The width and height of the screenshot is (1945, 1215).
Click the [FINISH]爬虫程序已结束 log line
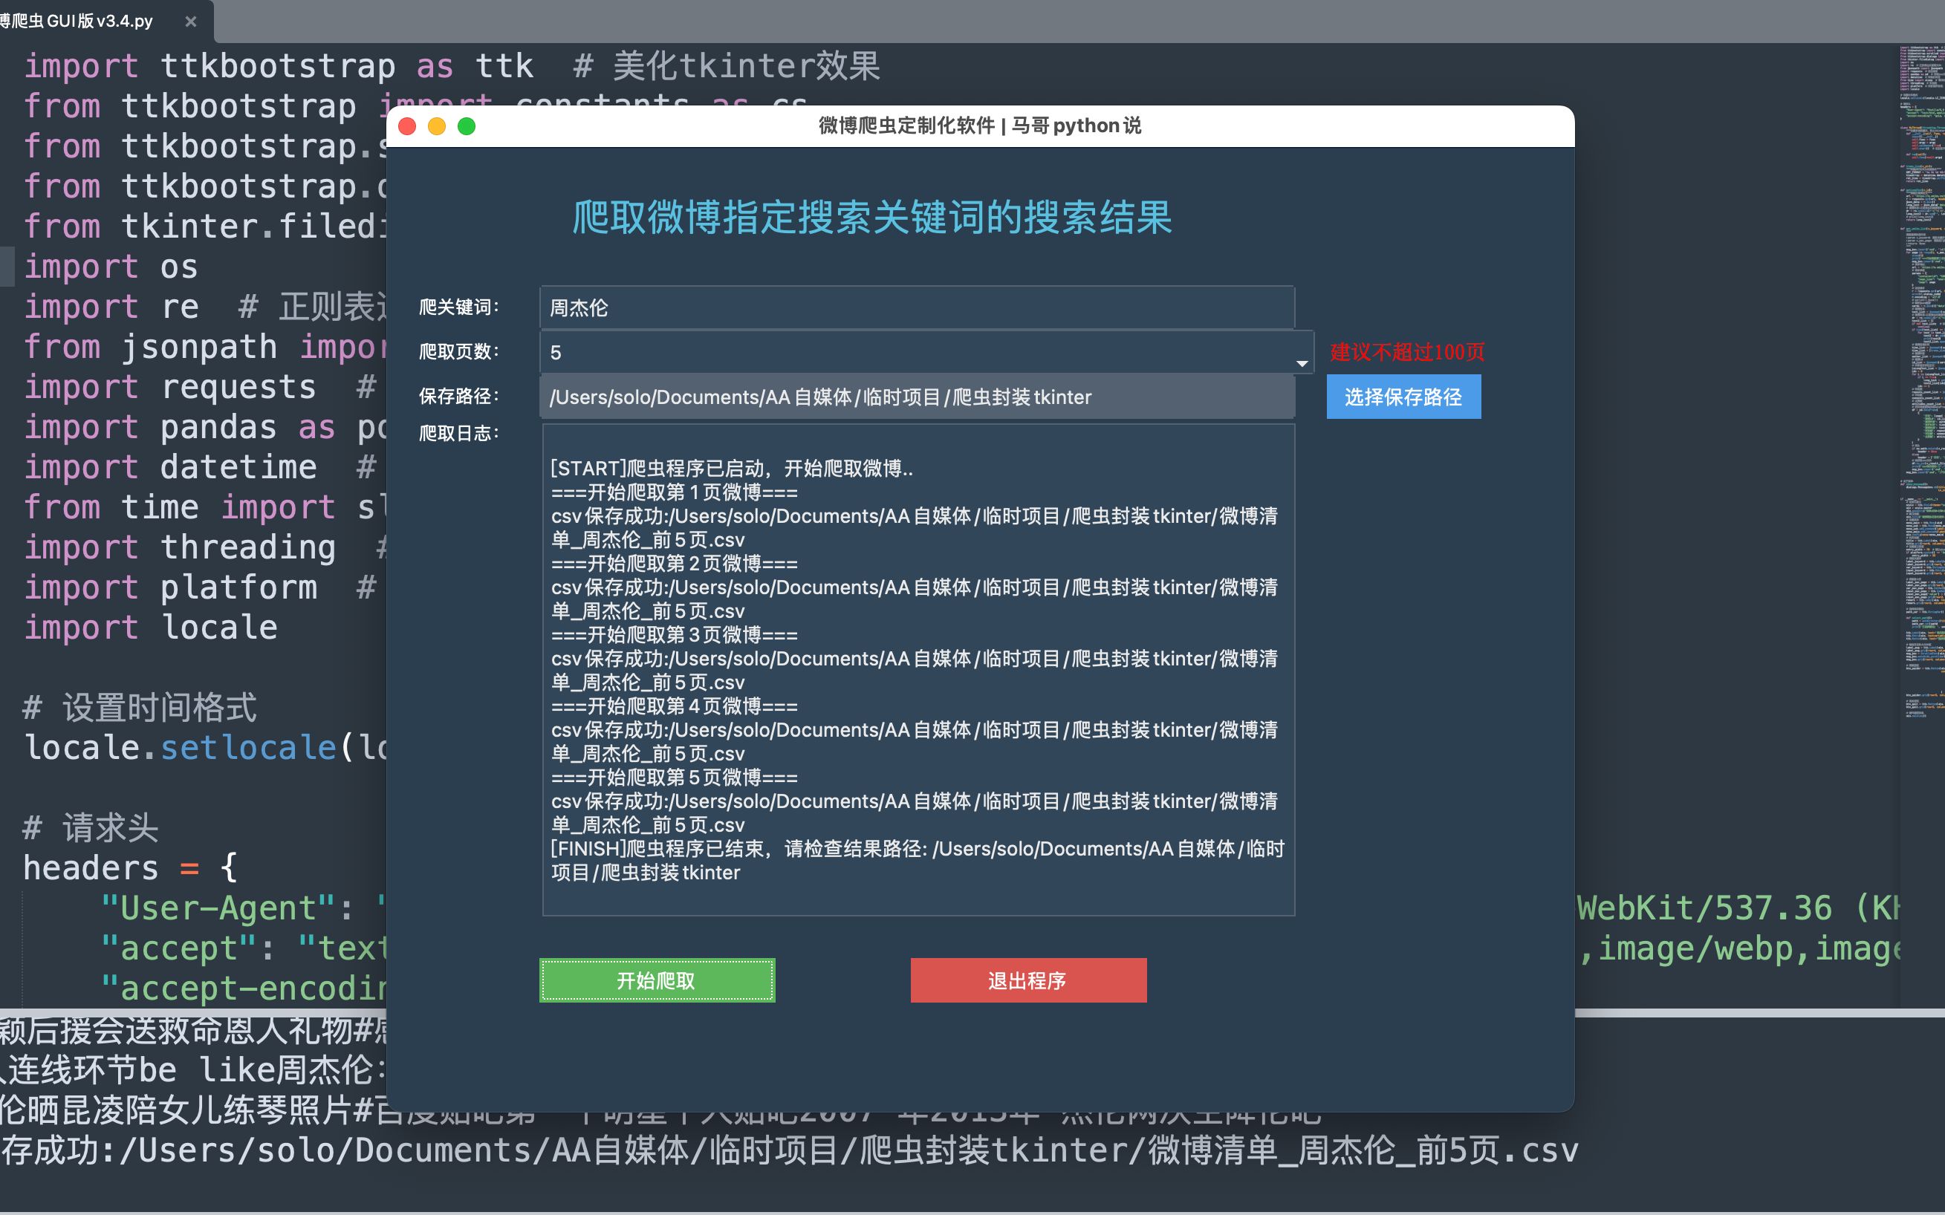pyautogui.click(x=917, y=861)
